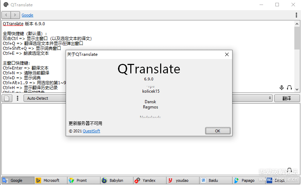Click the 'Ctrl+H => 显示翻译历史记录' line
This screenshot has width=301, height=185.
[x=30, y=88]
